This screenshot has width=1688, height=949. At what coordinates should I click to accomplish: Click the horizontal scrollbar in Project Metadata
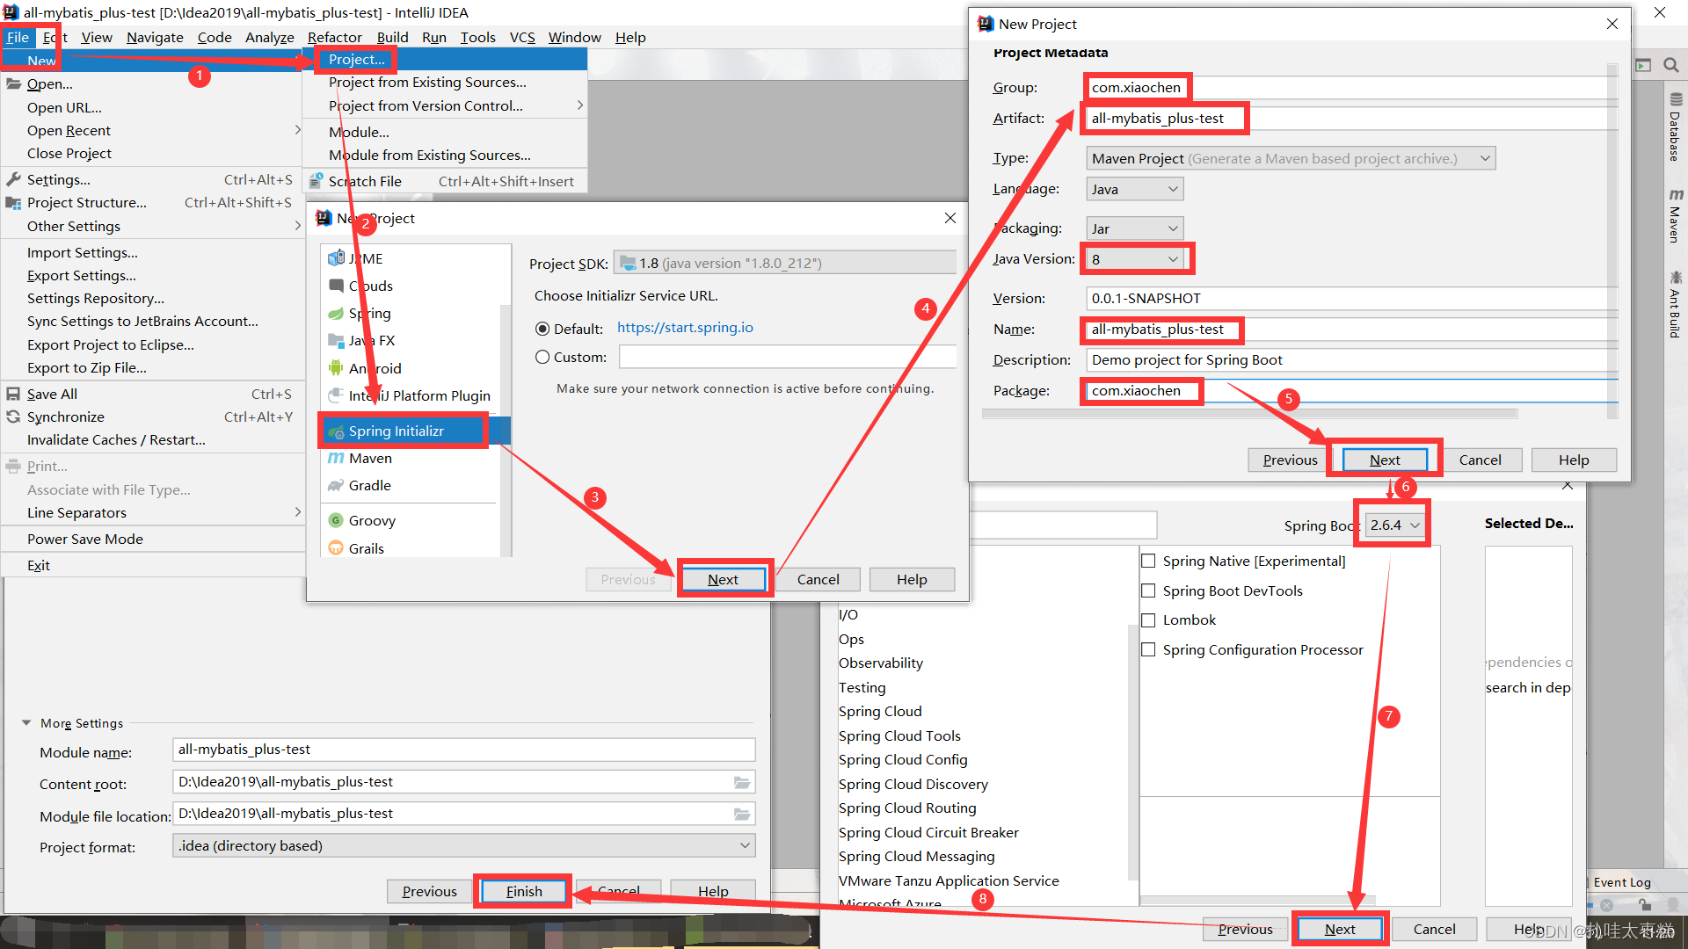coord(1250,413)
